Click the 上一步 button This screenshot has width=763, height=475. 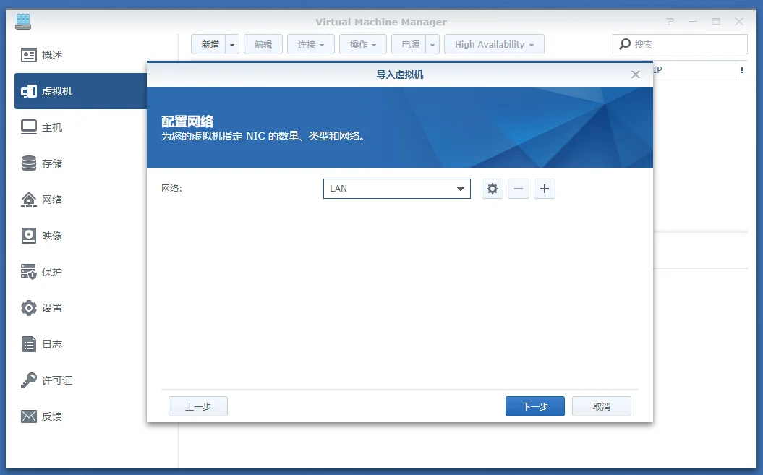198,406
